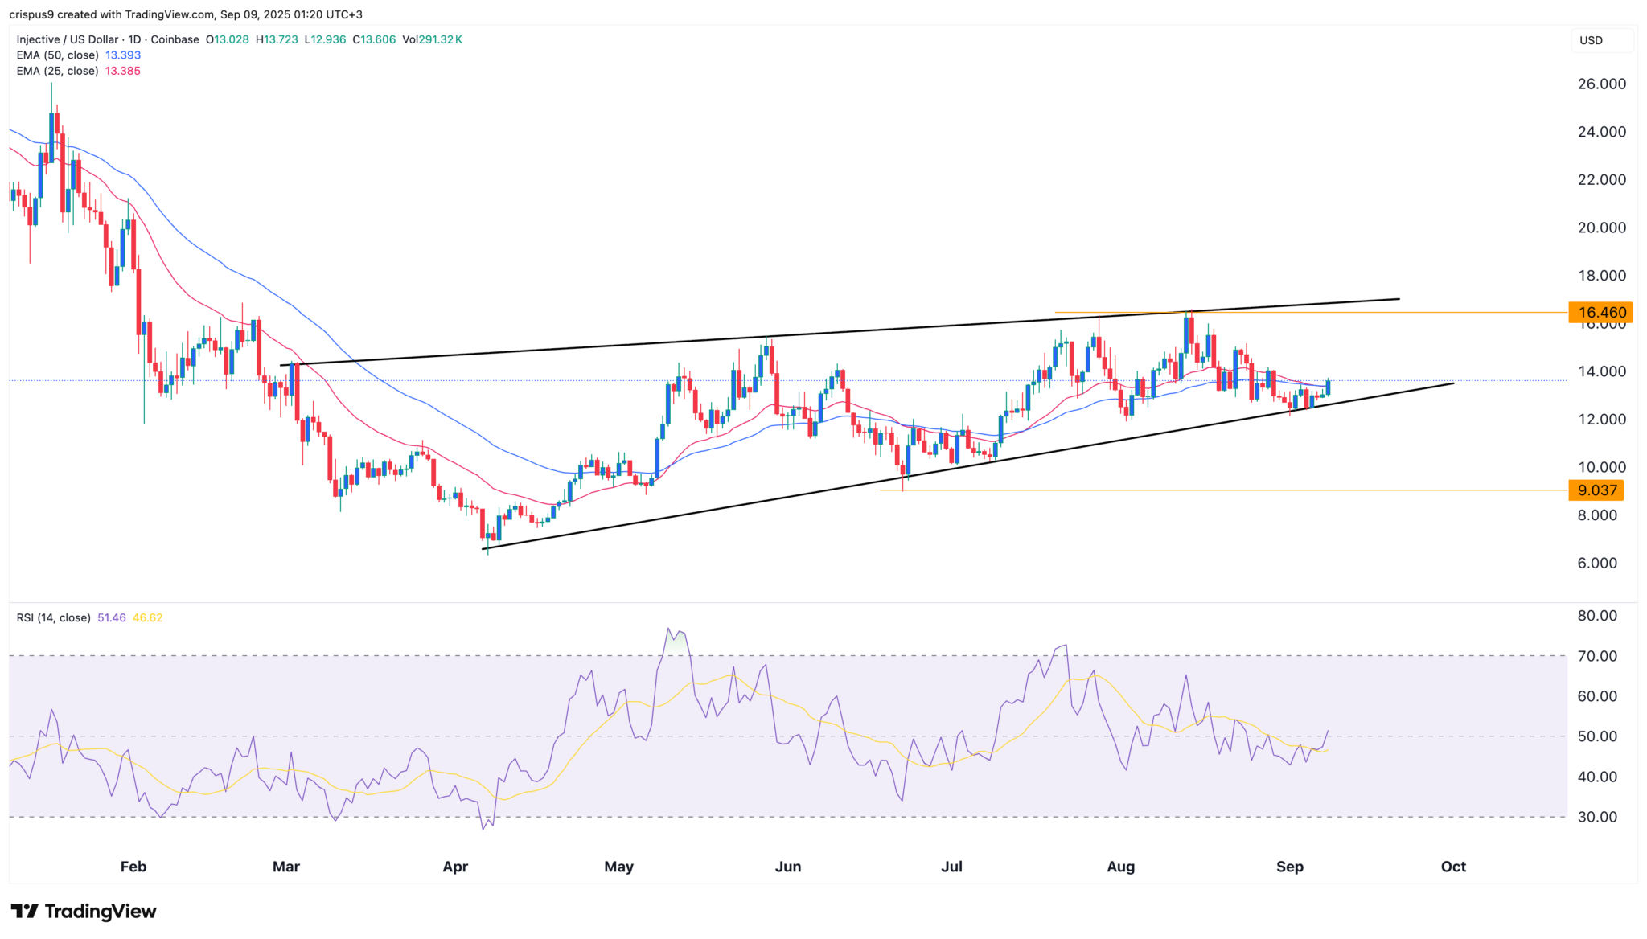
Task: Select the EMA (25, close) legend
Action: (x=58, y=71)
